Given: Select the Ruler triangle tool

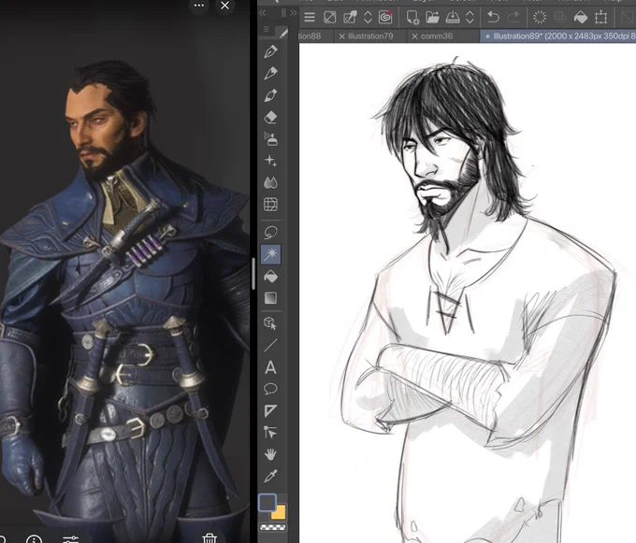Looking at the screenshot, I should [270, 411].
